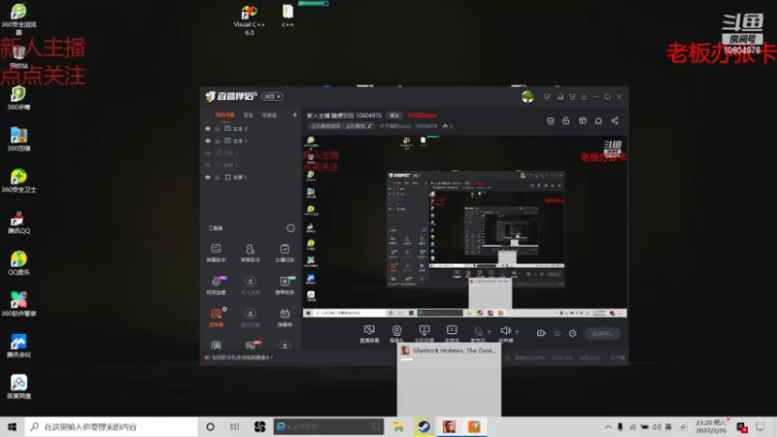Screen dimensions: 777x437
Task: Toggle visibility of the 文本 1 layer
Action: coord(208,141)
